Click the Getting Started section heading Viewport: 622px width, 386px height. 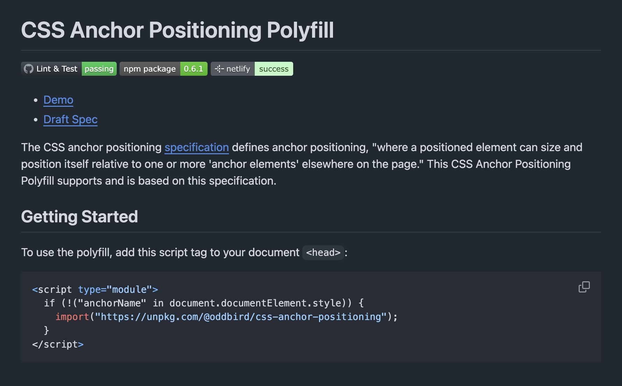tap(79, 217)
